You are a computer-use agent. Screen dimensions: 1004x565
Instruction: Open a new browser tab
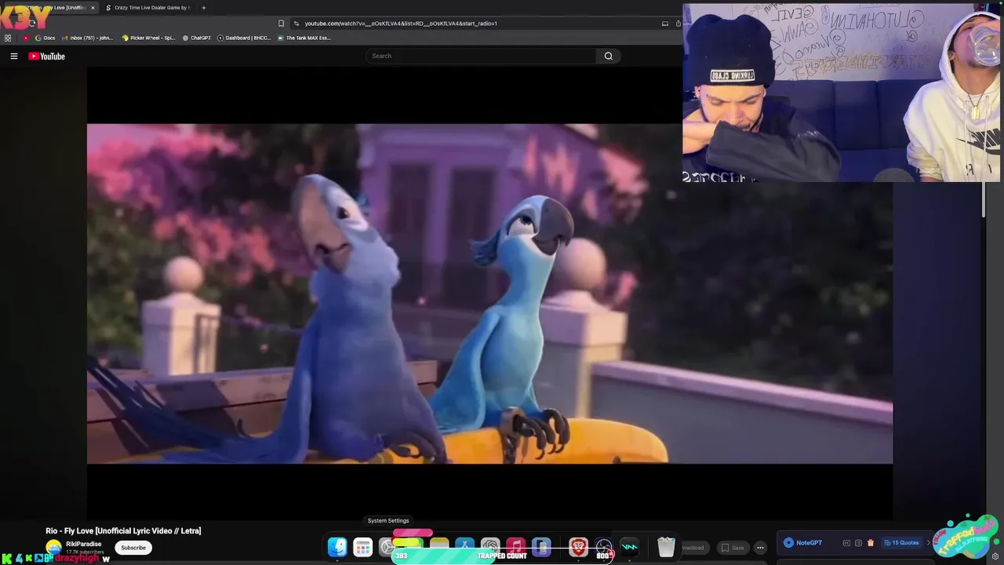[203, 8]
